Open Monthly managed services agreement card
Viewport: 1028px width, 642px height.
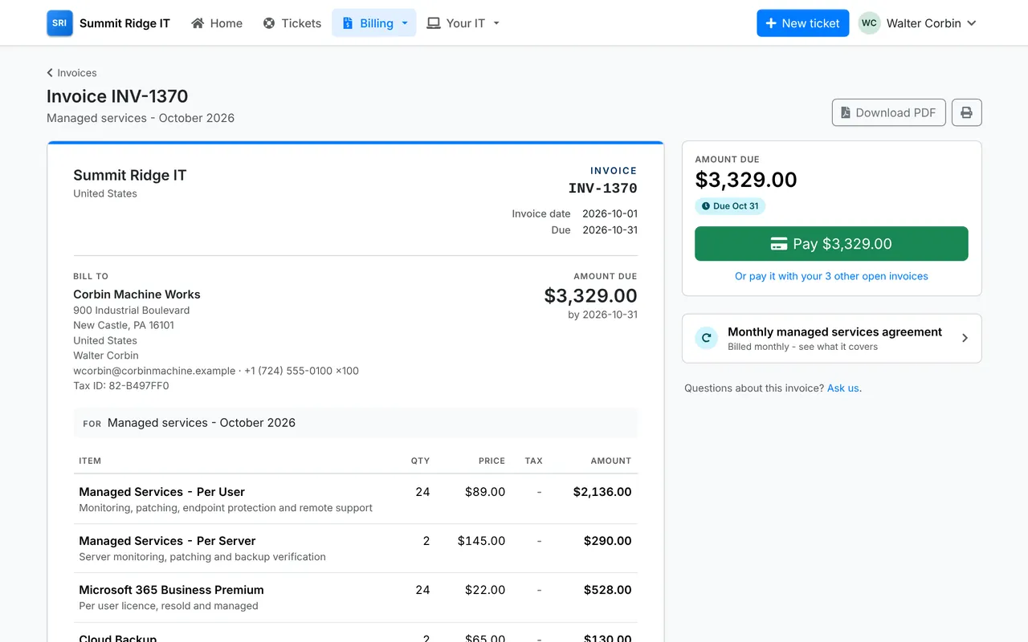831,339
